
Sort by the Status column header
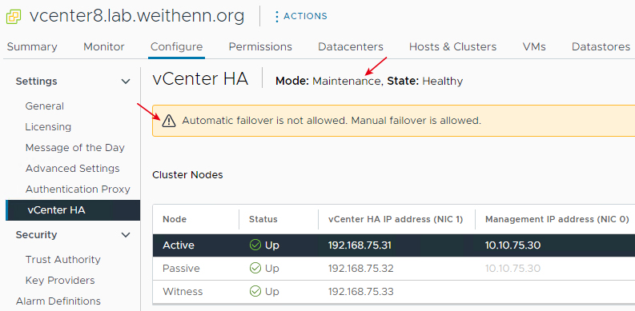pyautogui.click(x=263, y=220)
